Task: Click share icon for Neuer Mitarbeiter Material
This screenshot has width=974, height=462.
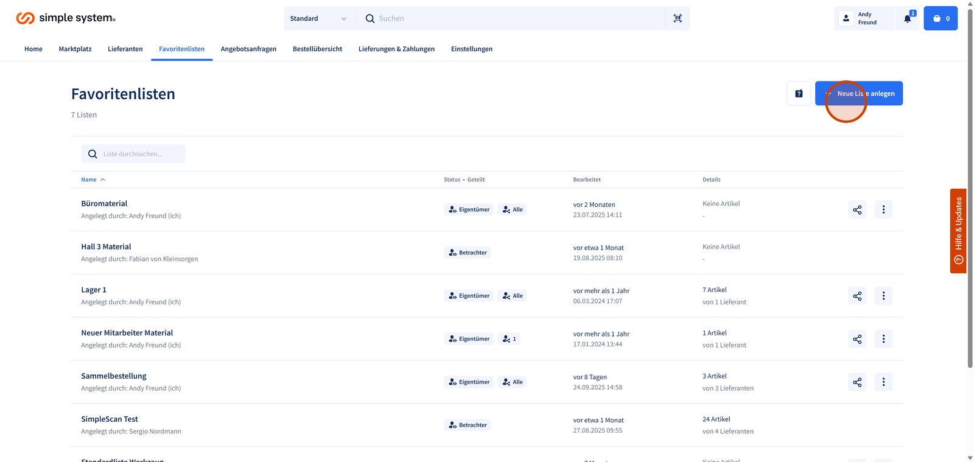Action: (857, 339)
